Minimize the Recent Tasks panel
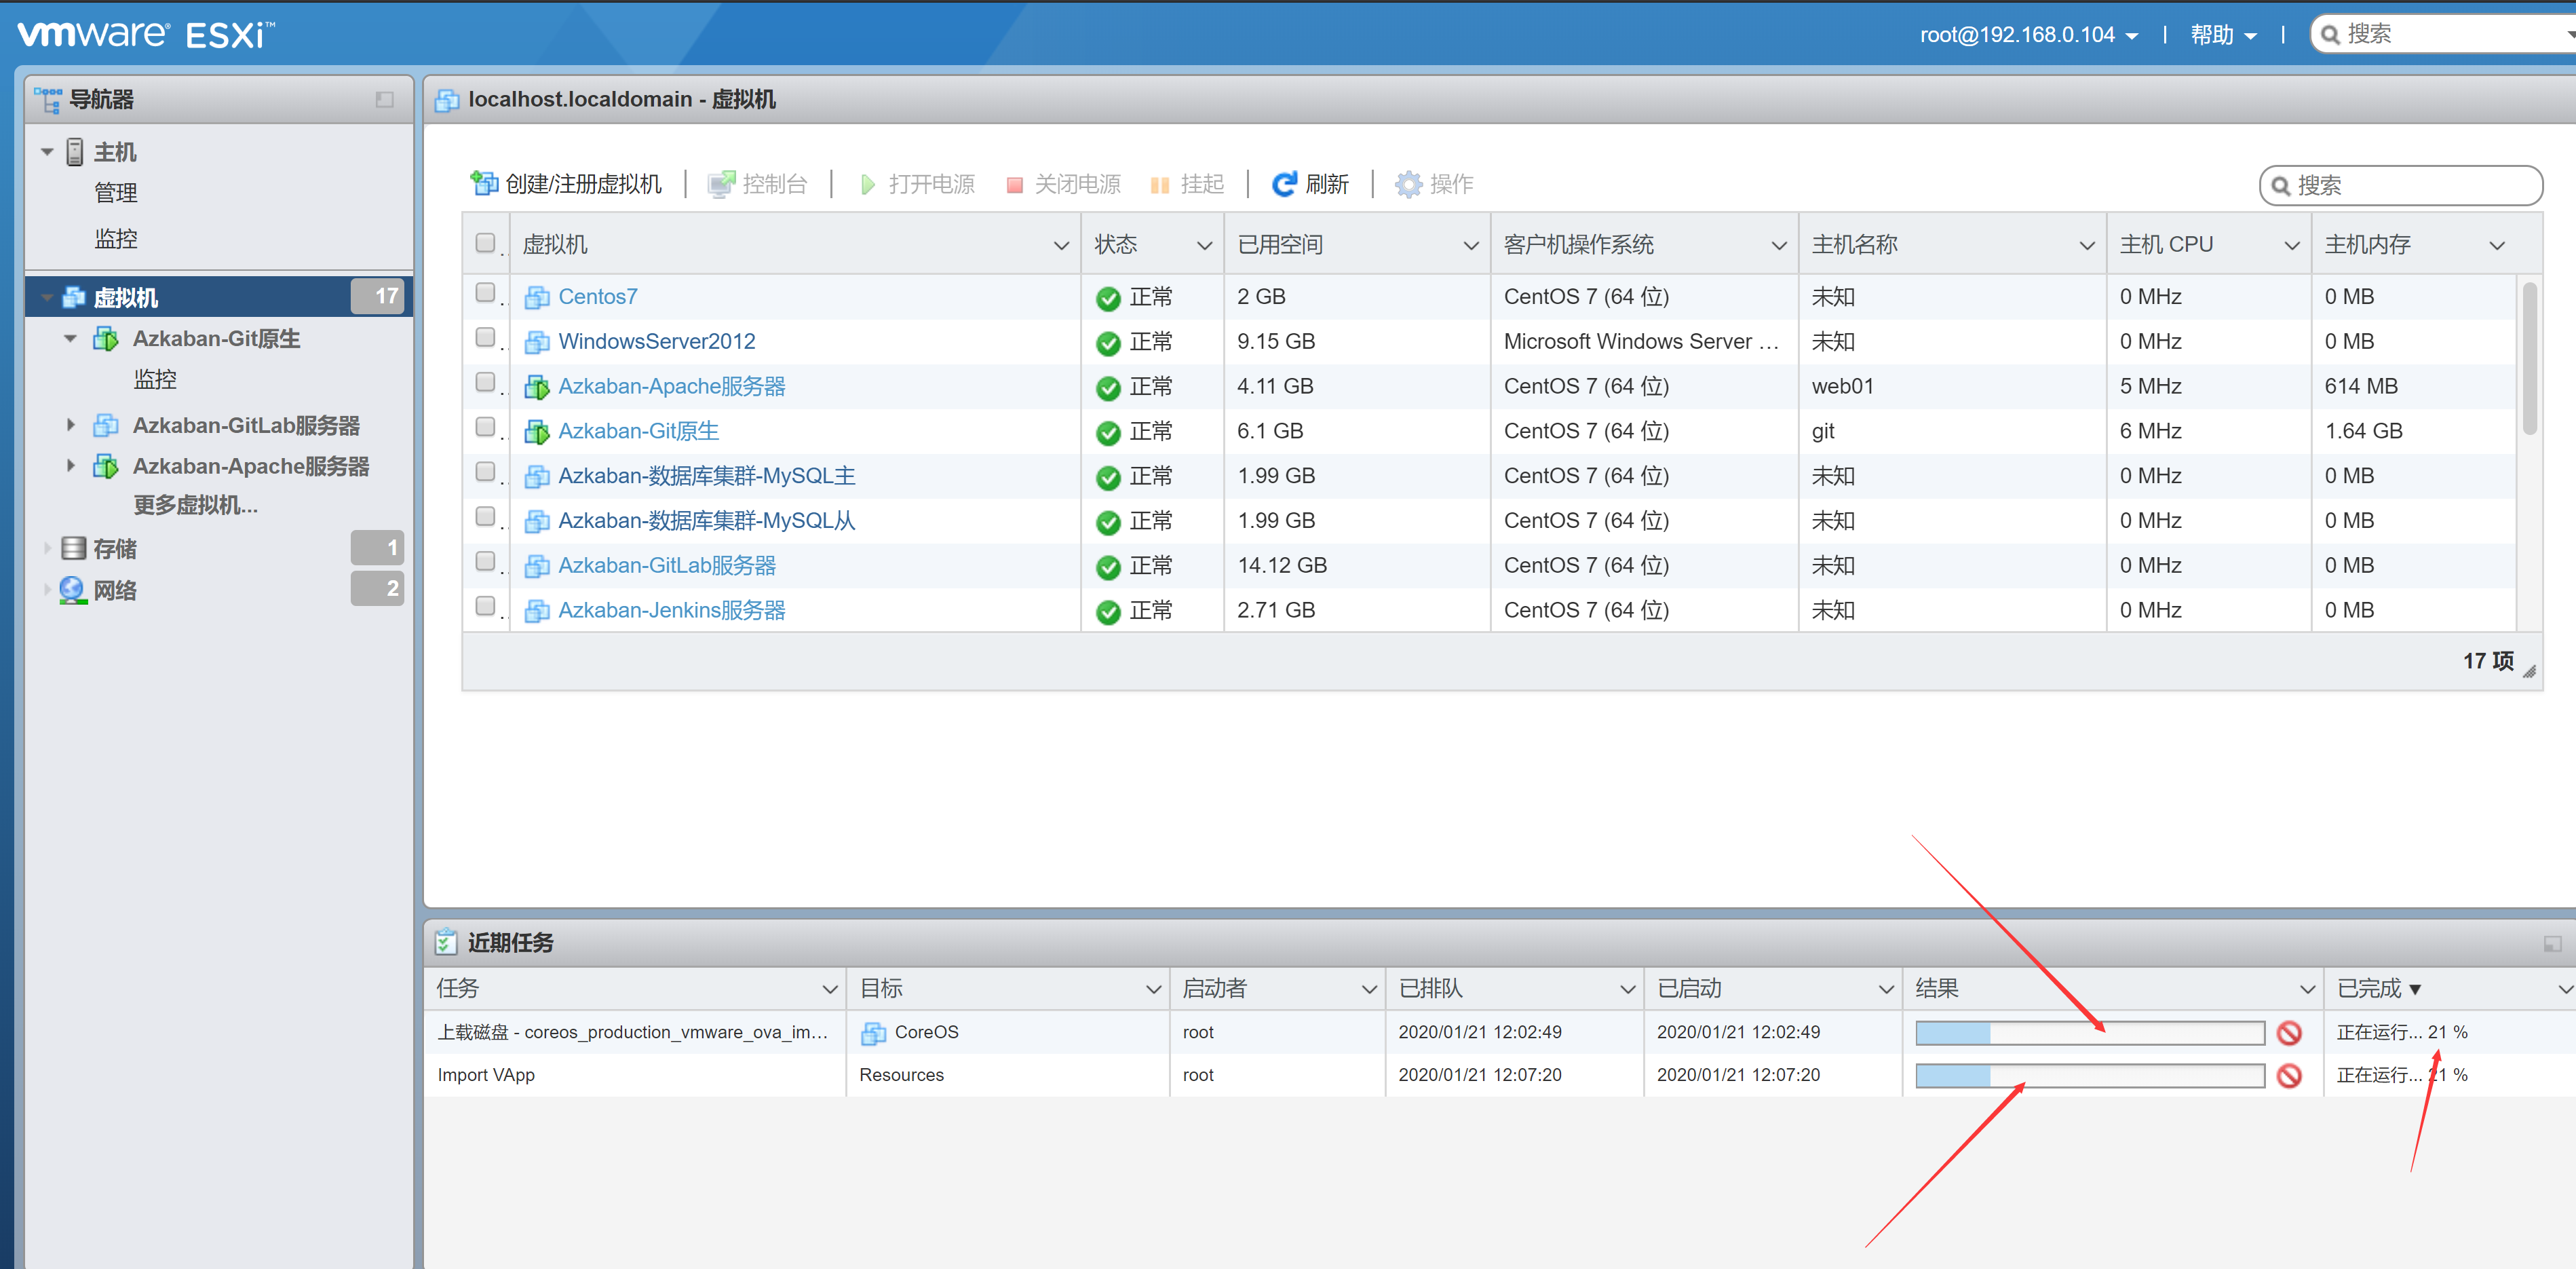The height and width of the screenshot is (1269, 2576). tap(2552, 943)
